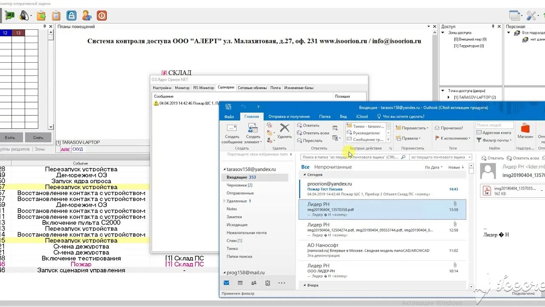This screenshot has width=545, height=307.
Task: Open Отправка и получение ribbon tab
Action: [289, 116]
